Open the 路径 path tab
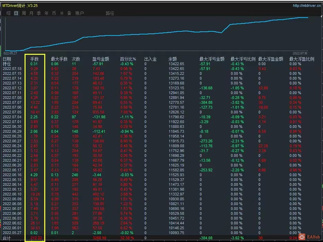The width and height of the screenshot is (323, 242). [110, 13]
